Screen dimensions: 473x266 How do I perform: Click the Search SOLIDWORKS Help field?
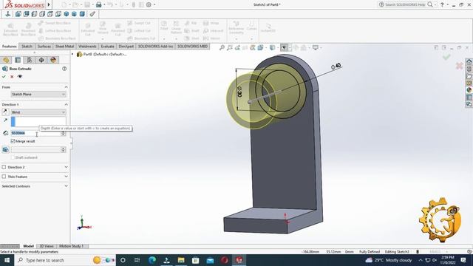(x=405, y=4)
